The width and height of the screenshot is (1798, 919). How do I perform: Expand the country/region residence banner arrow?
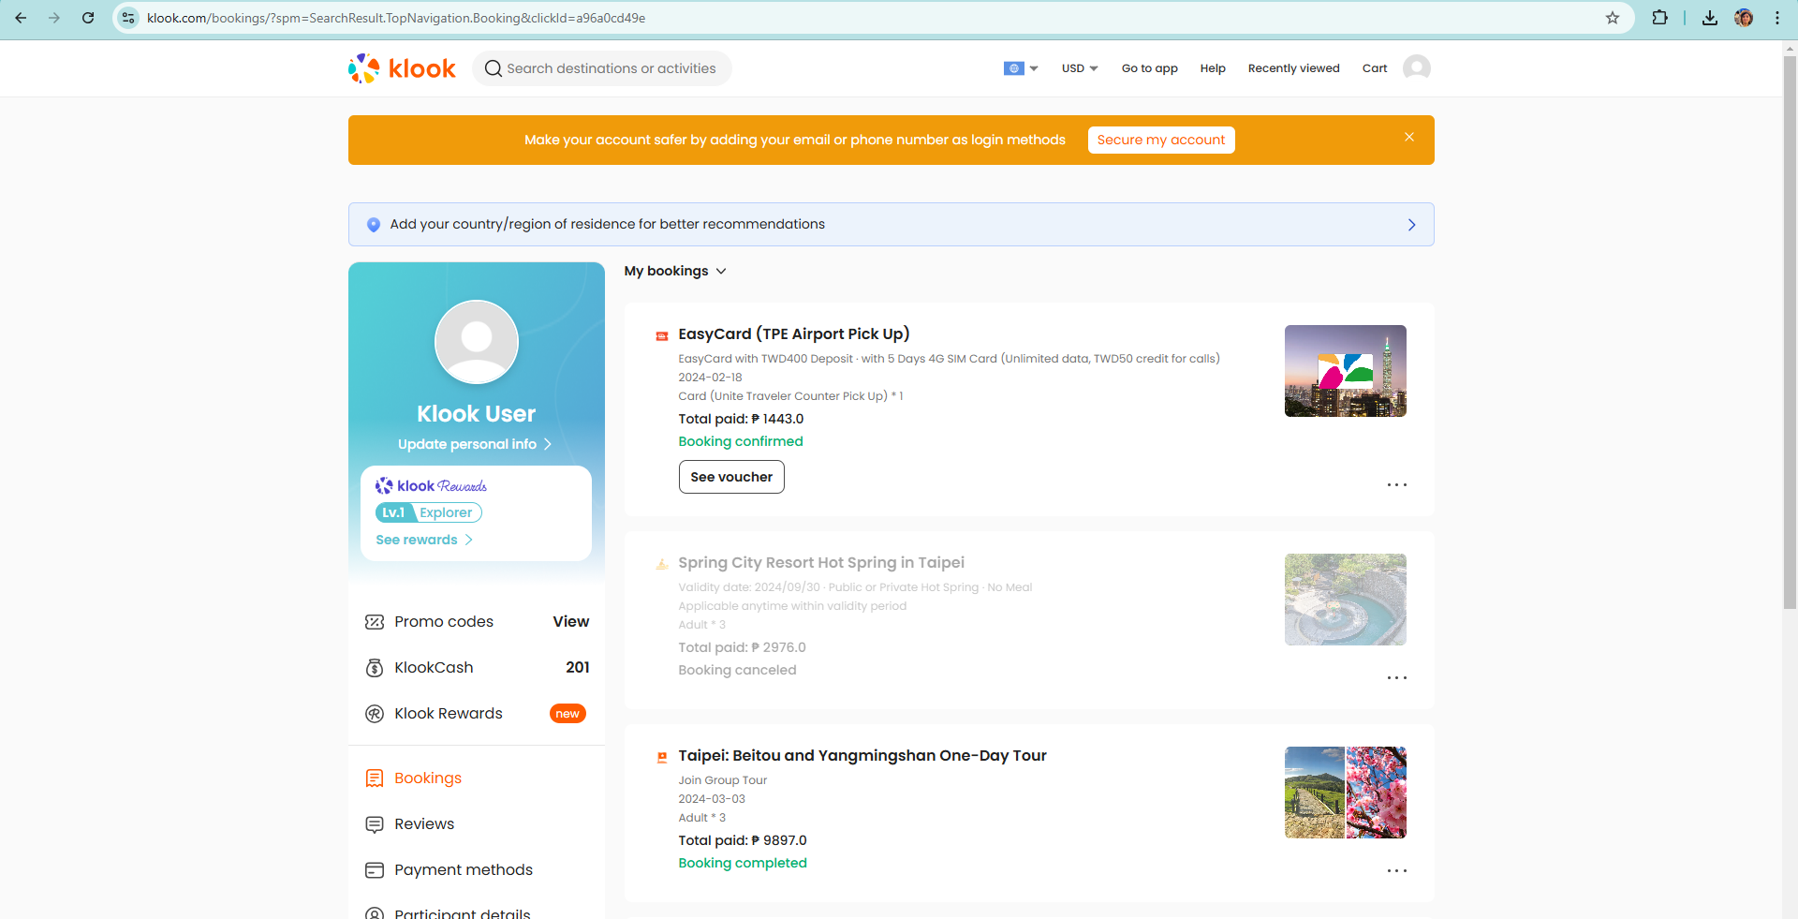click(1412, 225)
